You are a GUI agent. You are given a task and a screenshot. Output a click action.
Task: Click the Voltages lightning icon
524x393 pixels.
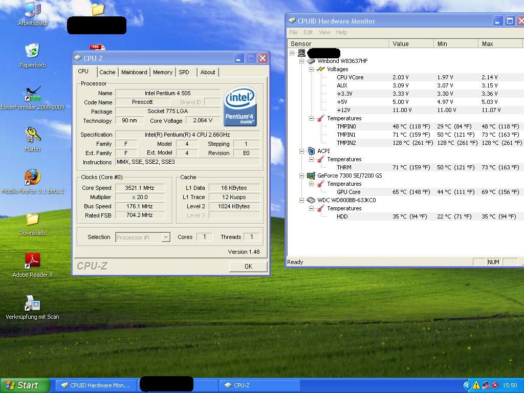pyautogui.click(x=320, y=69)
